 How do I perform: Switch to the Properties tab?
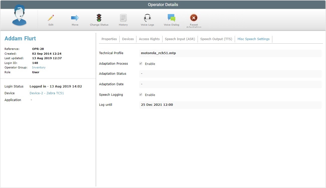[x=109, y=39]
